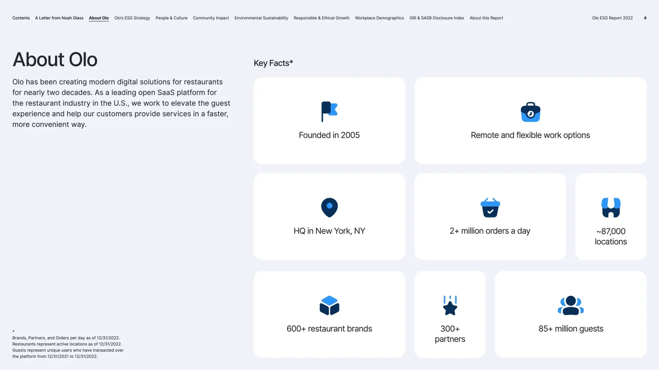659x370 pixels.
Task: Click the people group icon for guests
Action: point(571,305)
